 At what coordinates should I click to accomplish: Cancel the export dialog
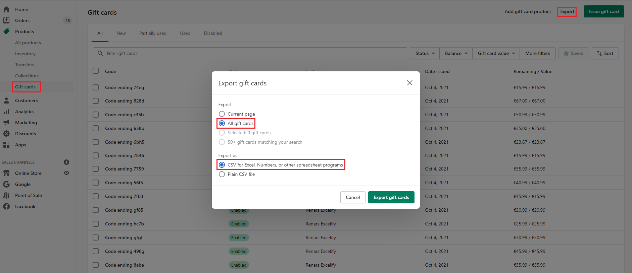[353, 197]
